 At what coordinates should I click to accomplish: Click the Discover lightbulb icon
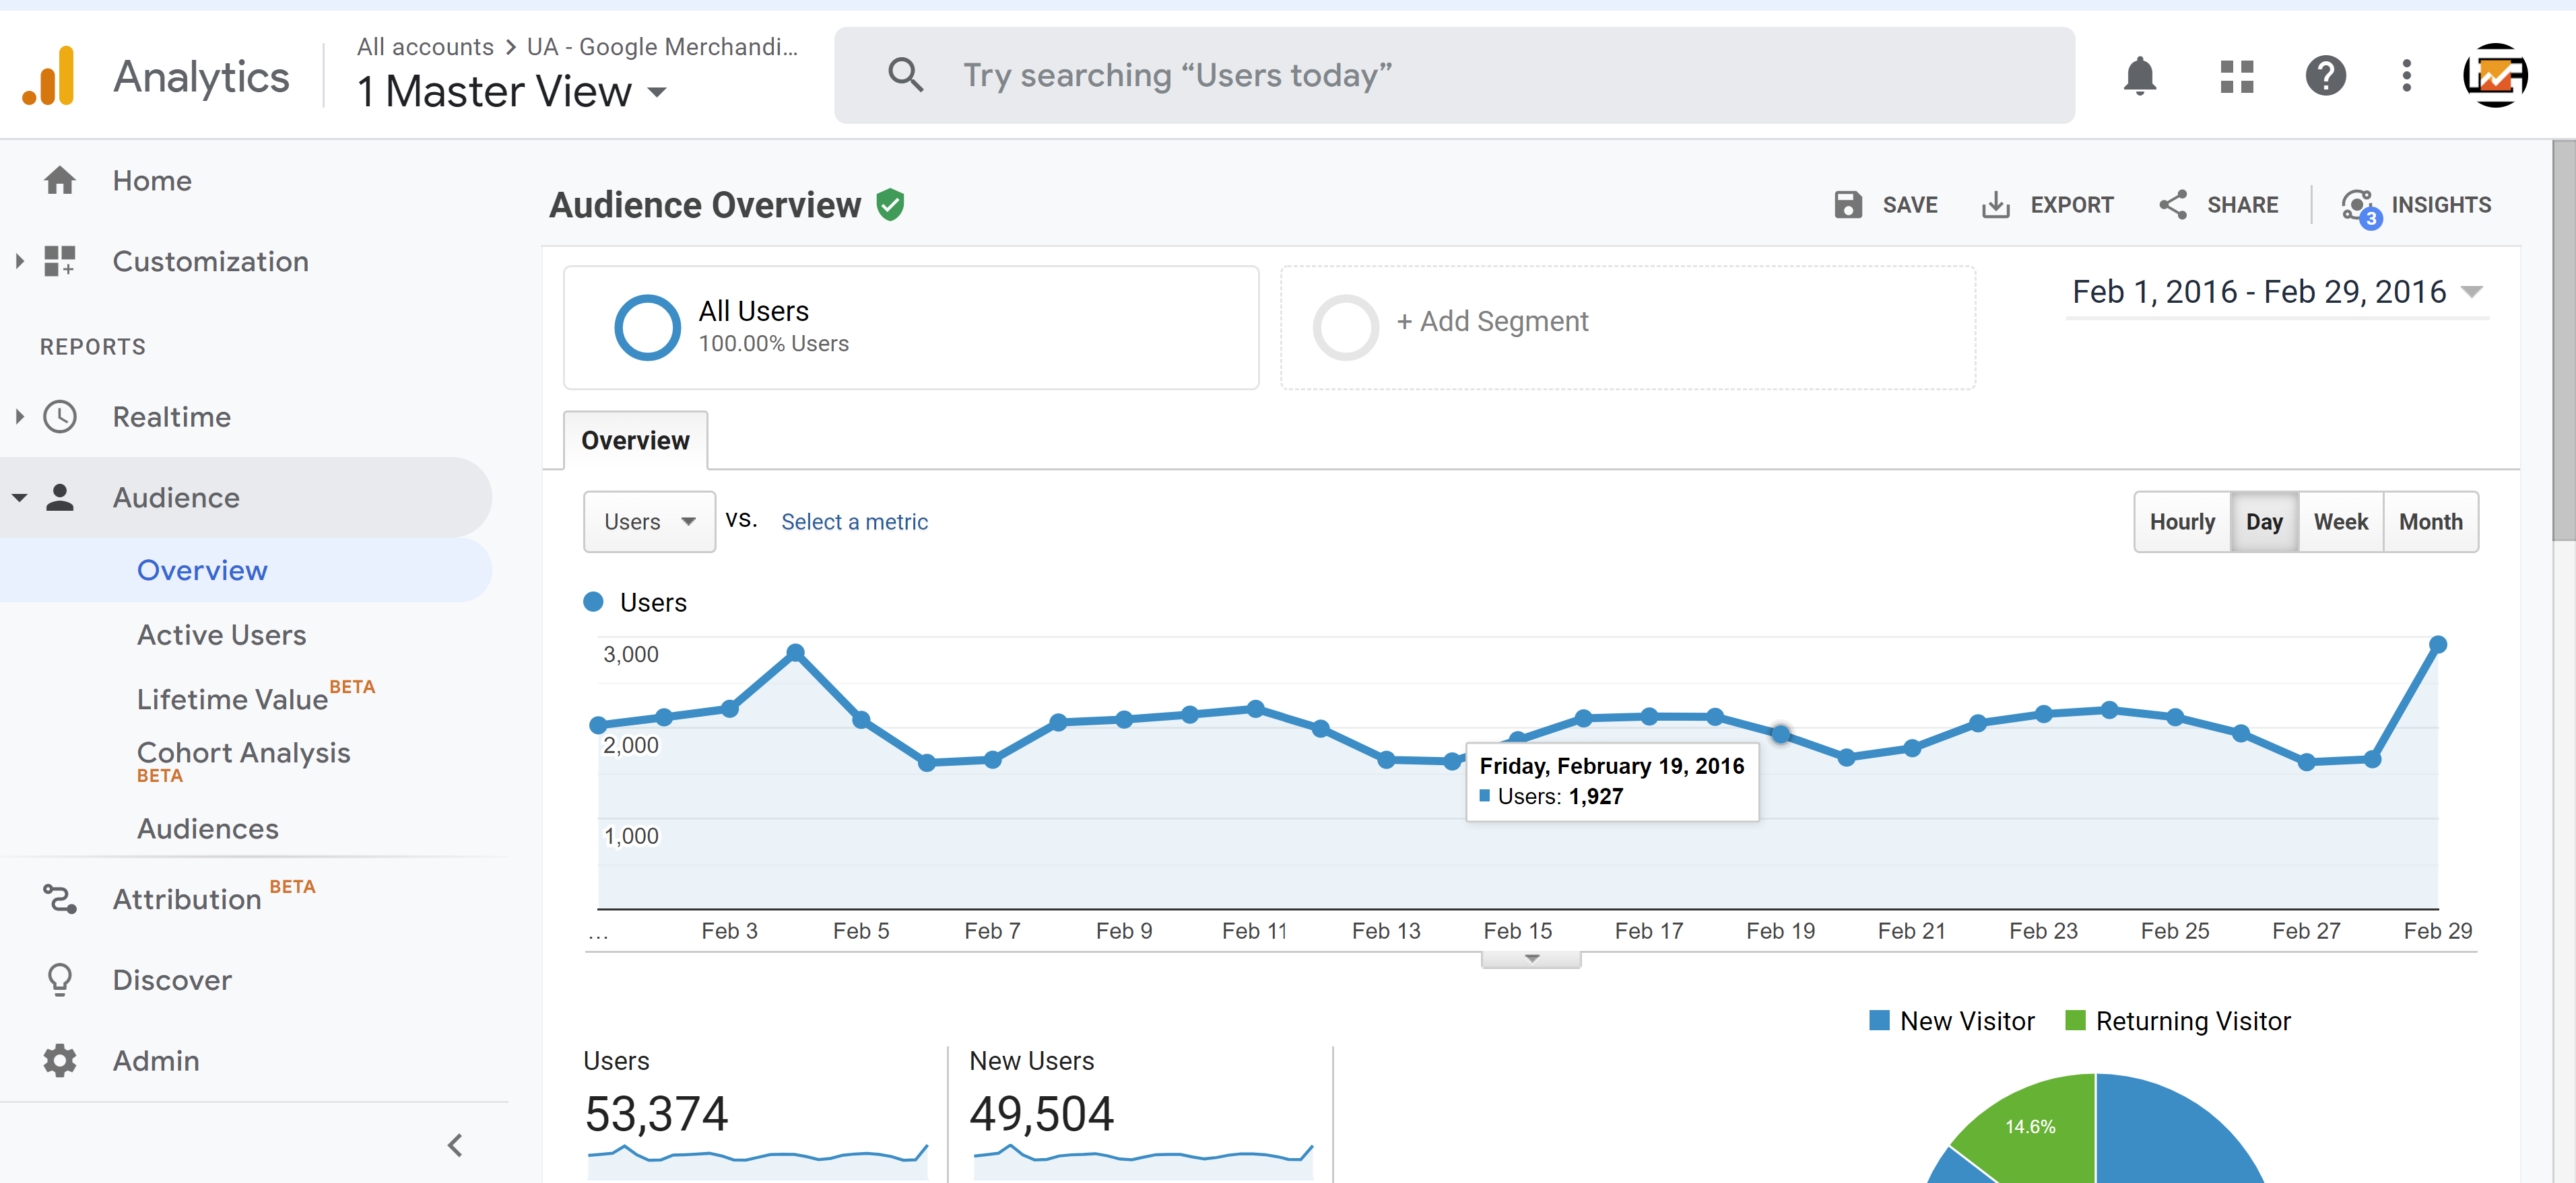pos(60,979)
